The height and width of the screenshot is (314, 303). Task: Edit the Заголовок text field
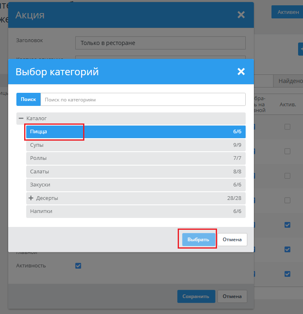click(x=160, y=43)
